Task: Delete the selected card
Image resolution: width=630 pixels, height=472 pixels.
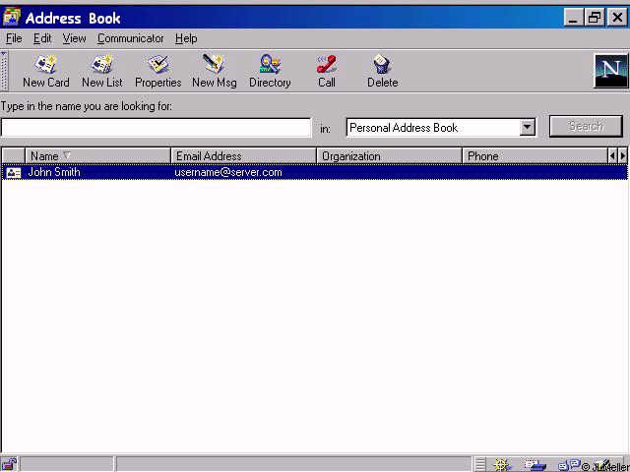Action: click(x=383, y=71)
